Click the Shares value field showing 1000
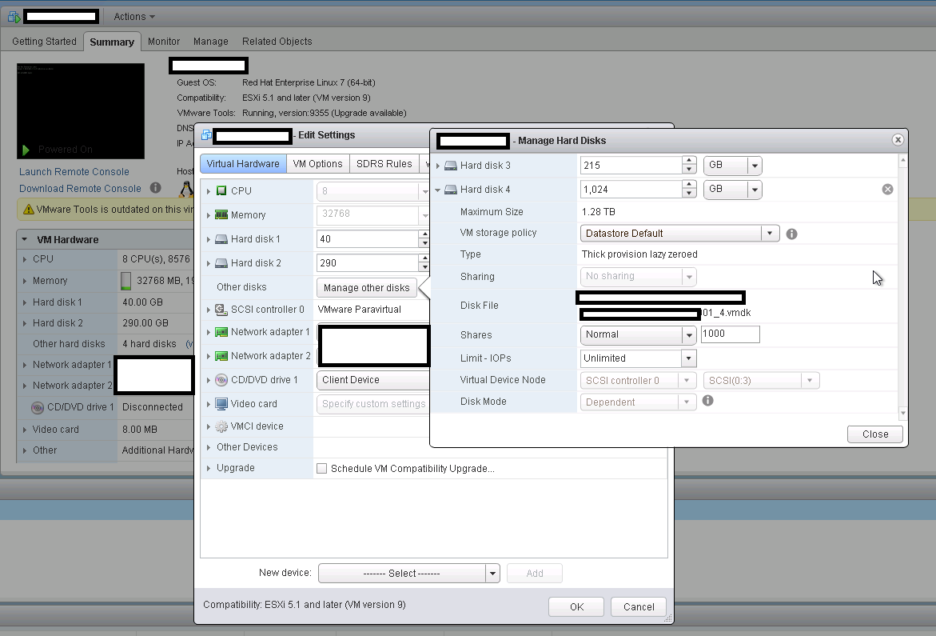The height and width of the screenshot is (636, 936). pos(730,334)
